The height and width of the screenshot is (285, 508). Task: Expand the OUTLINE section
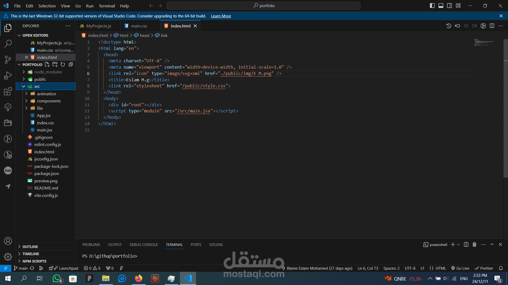pyautogui.click(x=30, y=247)
